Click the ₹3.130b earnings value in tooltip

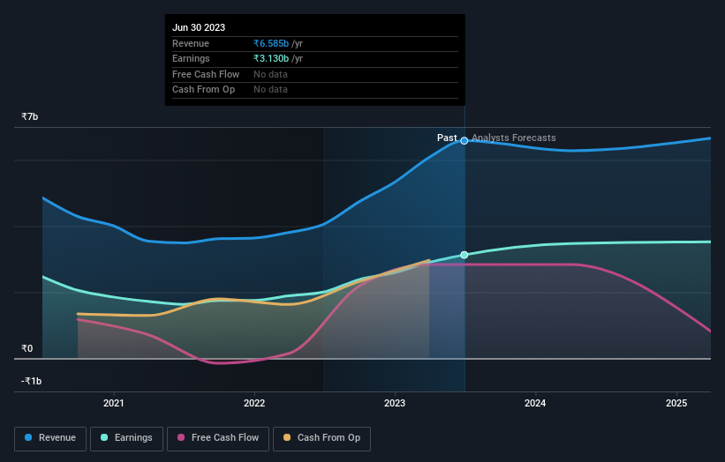(x=271, y=58)
